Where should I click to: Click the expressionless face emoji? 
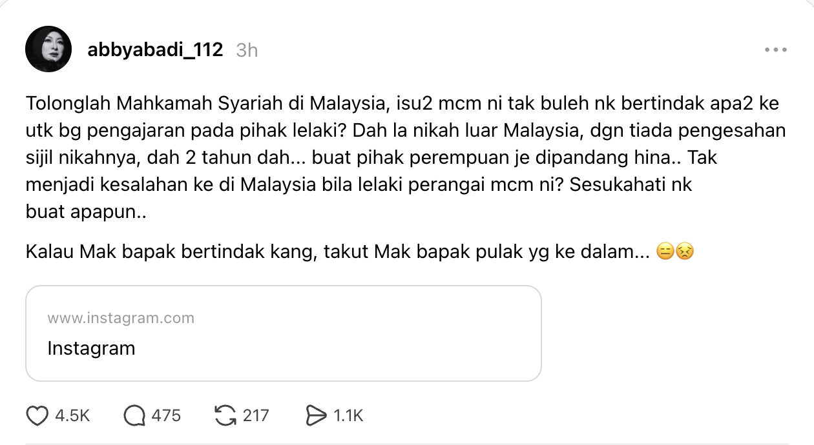[665, 252]
